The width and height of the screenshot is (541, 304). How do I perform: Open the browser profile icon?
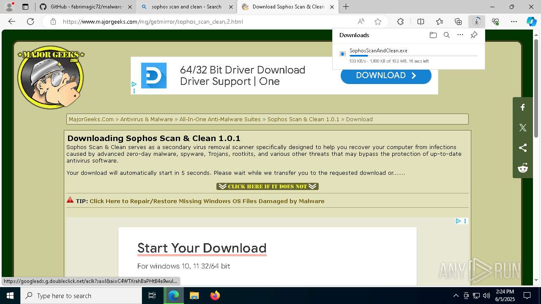coord(9,7)
